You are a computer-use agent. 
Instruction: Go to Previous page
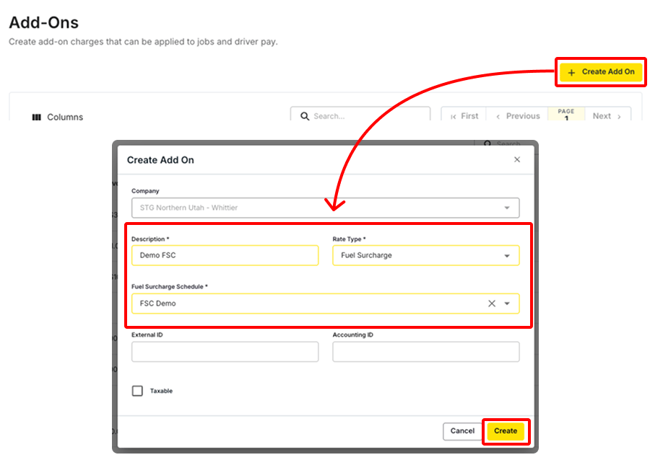pyautogui.click(x=518, y=116)
